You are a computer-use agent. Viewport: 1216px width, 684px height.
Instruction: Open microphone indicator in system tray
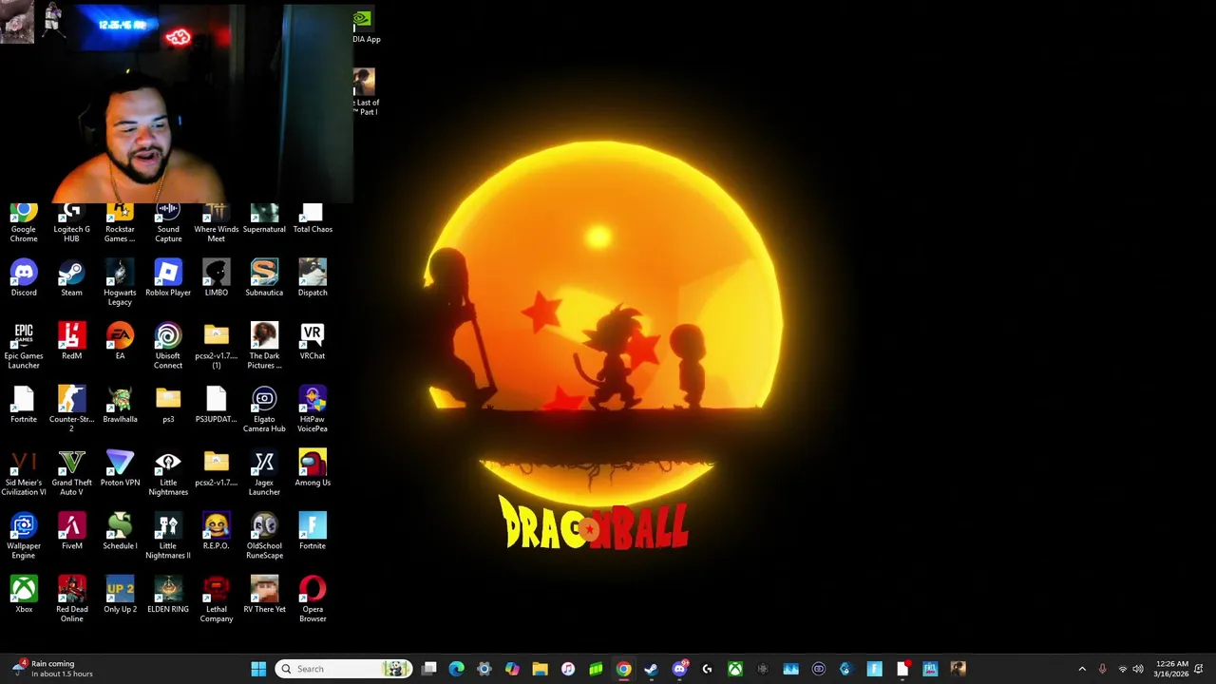[x=1102, y=669]
